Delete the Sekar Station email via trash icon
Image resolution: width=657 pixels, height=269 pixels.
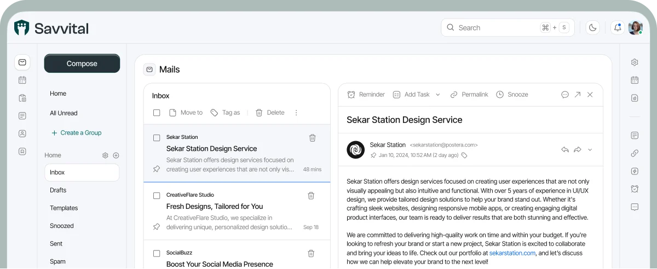click(x=312, y=138)
